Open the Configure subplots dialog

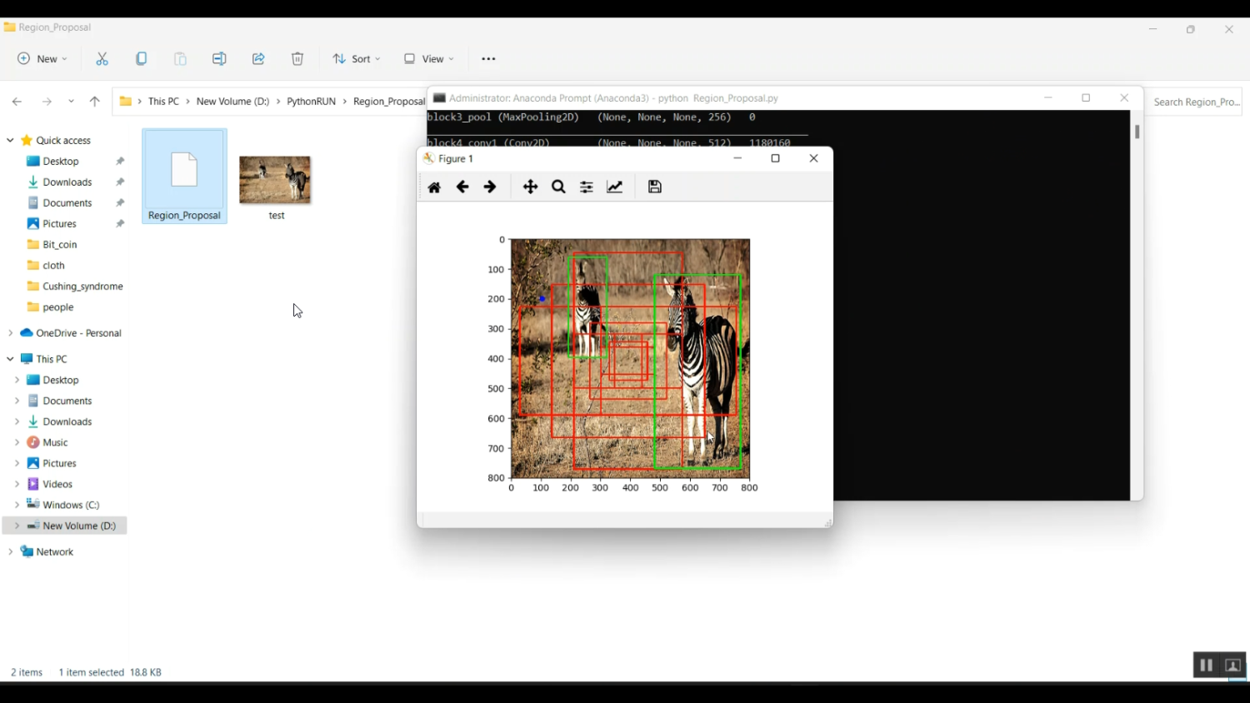[x=587, y=188]
